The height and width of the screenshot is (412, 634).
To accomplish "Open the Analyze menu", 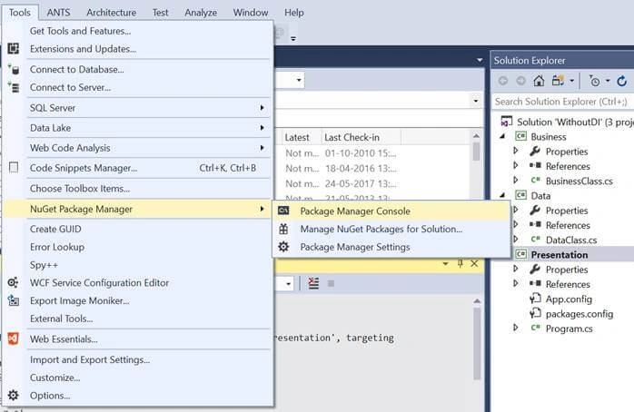I will [x=201, y=13].
